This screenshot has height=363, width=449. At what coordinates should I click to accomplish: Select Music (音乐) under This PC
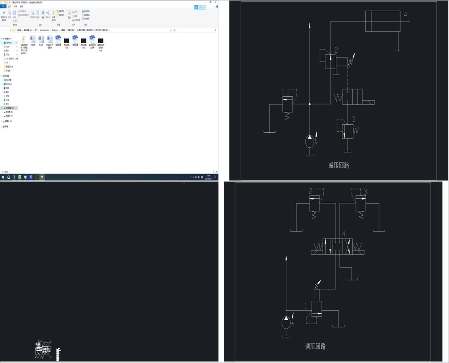tap(7, 104)
